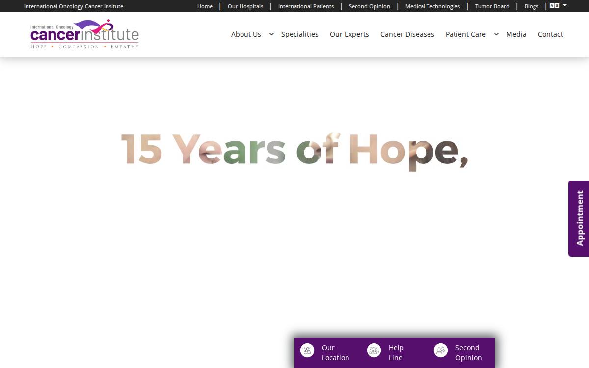The height and width of the screenshot is (368, 589).
Task: Open the Appointment side tab
Action: click(579, 218)
